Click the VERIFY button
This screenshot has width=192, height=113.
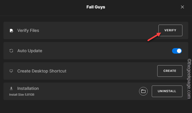point(170,30)
